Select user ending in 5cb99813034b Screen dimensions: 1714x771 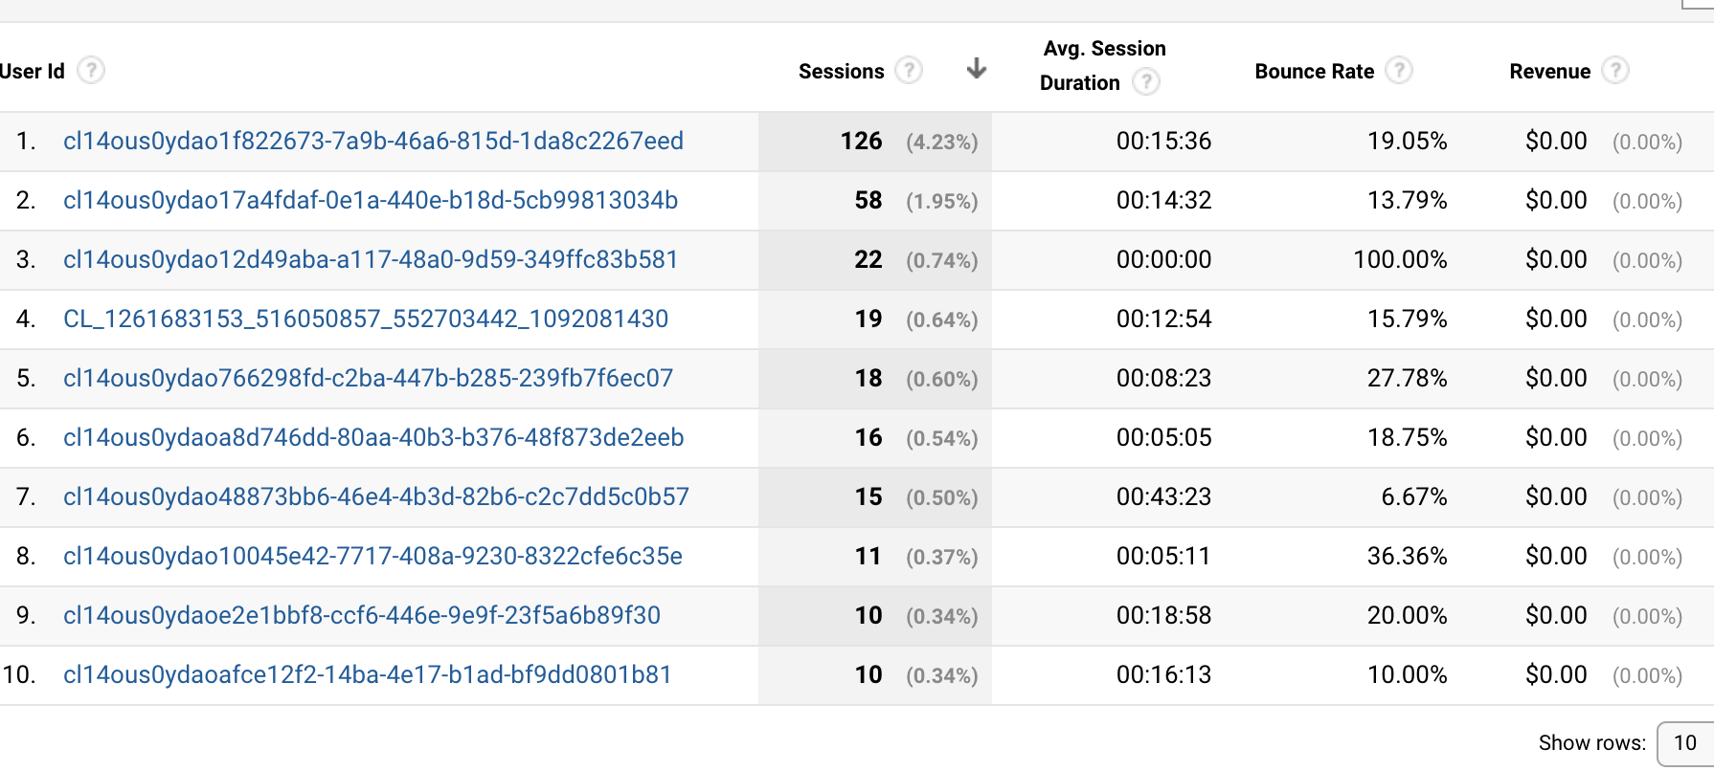(371, 200)
